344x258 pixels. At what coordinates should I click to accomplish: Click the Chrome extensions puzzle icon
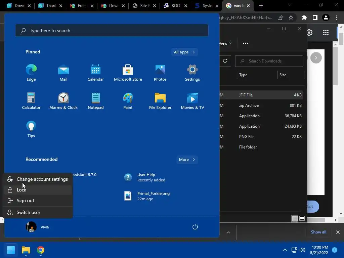[304, 17]
